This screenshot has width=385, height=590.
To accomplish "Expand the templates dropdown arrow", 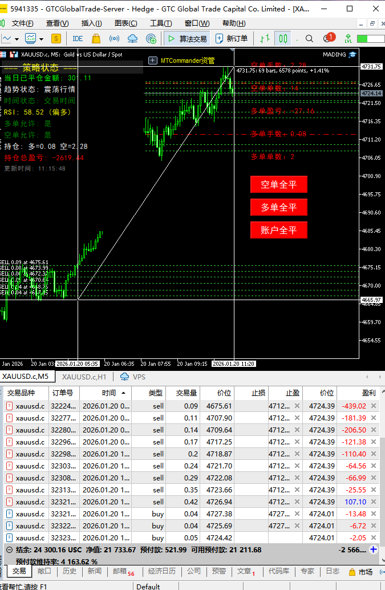I will 42,39.
